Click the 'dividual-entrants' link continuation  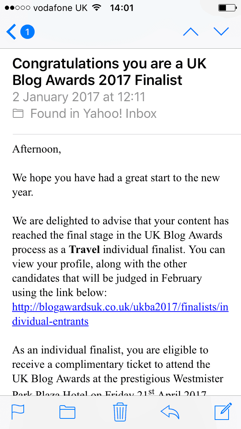click(x=50, y=321)
